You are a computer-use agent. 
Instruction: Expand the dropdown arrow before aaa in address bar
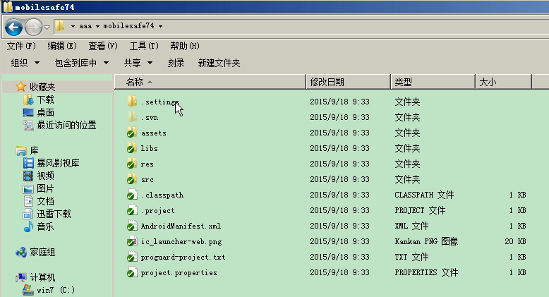[73, 26]
